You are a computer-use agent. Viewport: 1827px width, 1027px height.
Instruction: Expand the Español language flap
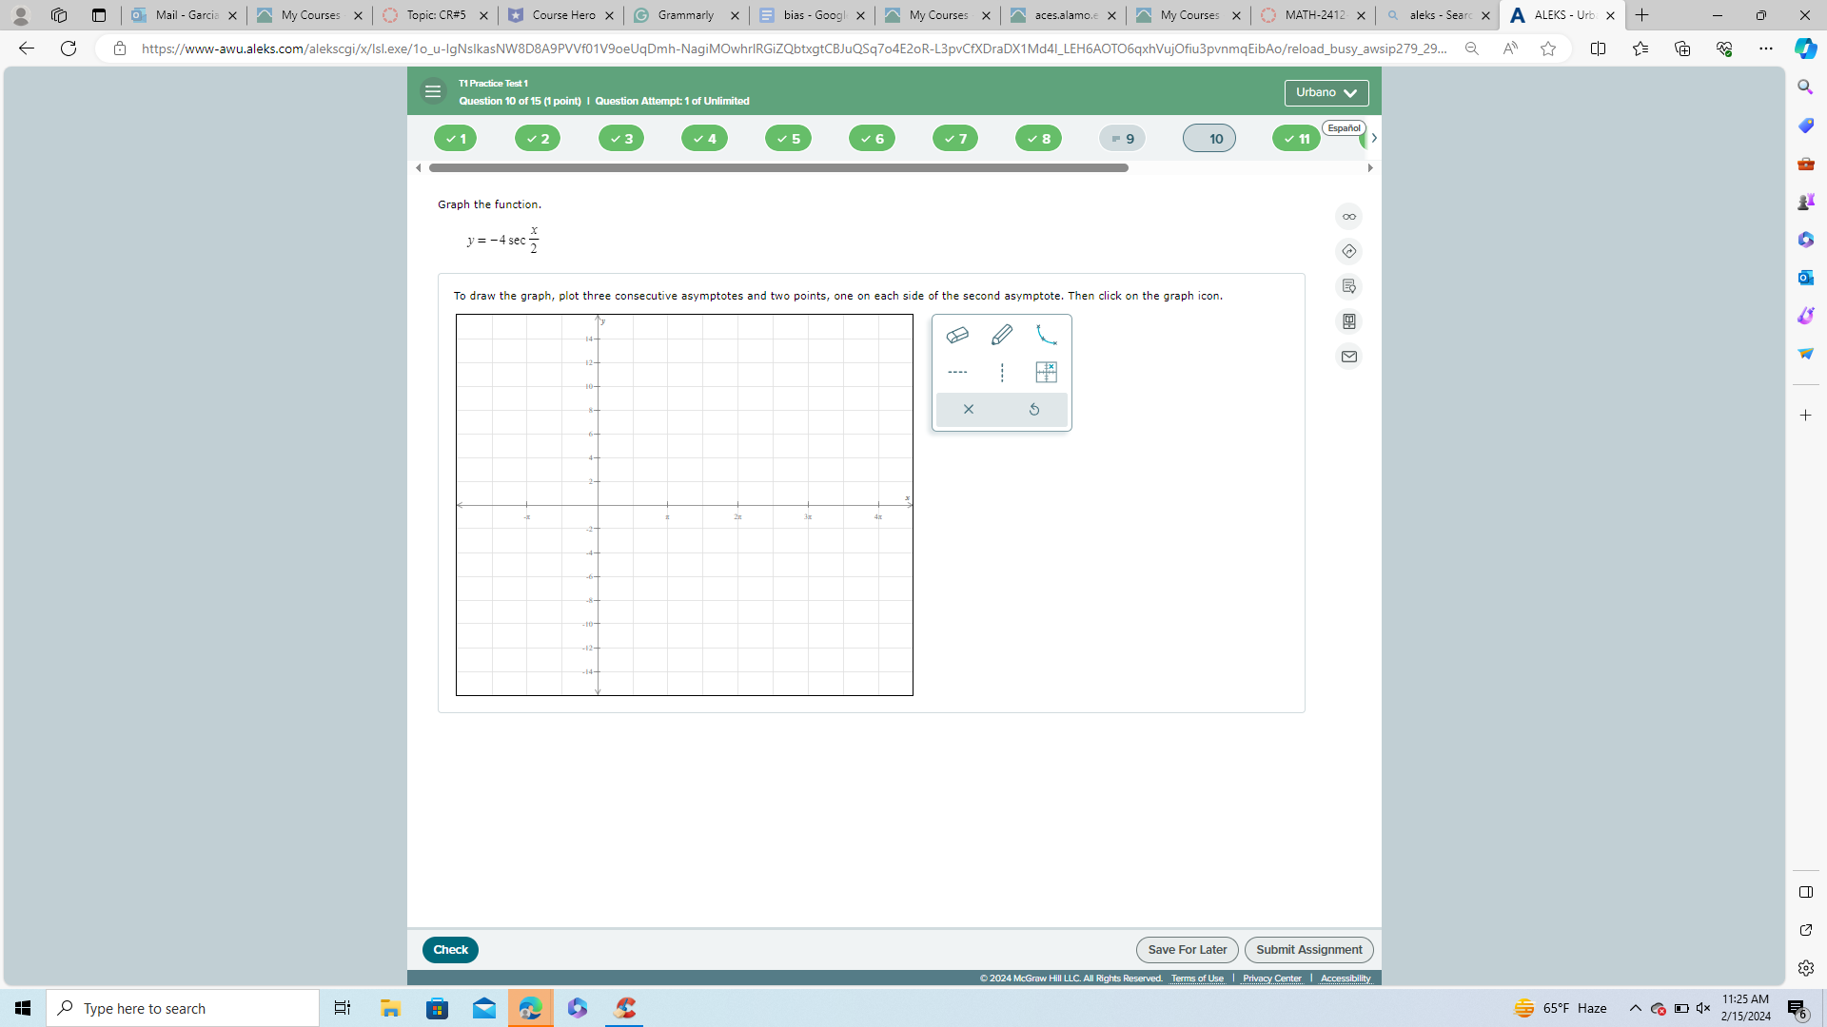click(x=1345, y=127)
